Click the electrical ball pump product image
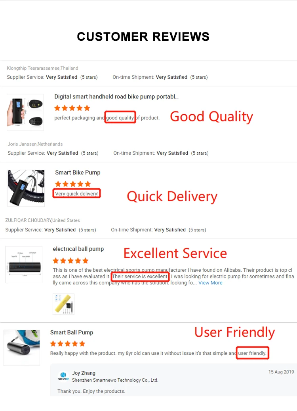 [24, 265]
